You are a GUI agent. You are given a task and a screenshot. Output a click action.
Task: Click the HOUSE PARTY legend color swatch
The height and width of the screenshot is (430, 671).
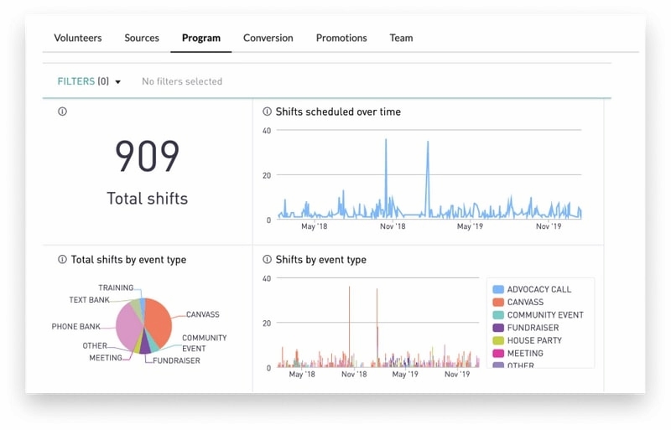tap(498, 340)
